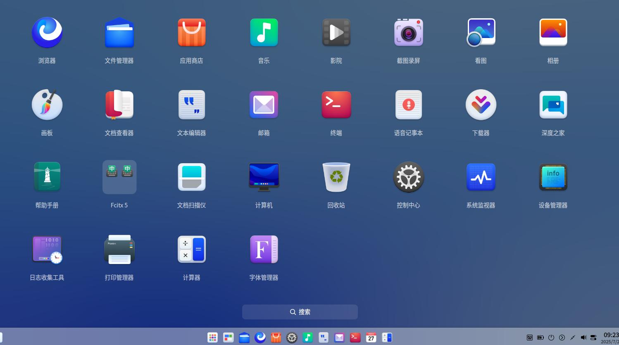Open 控制中心 from the launcher grid
The height and width of the screenshot is (345, 619).
tap(409, 177)
